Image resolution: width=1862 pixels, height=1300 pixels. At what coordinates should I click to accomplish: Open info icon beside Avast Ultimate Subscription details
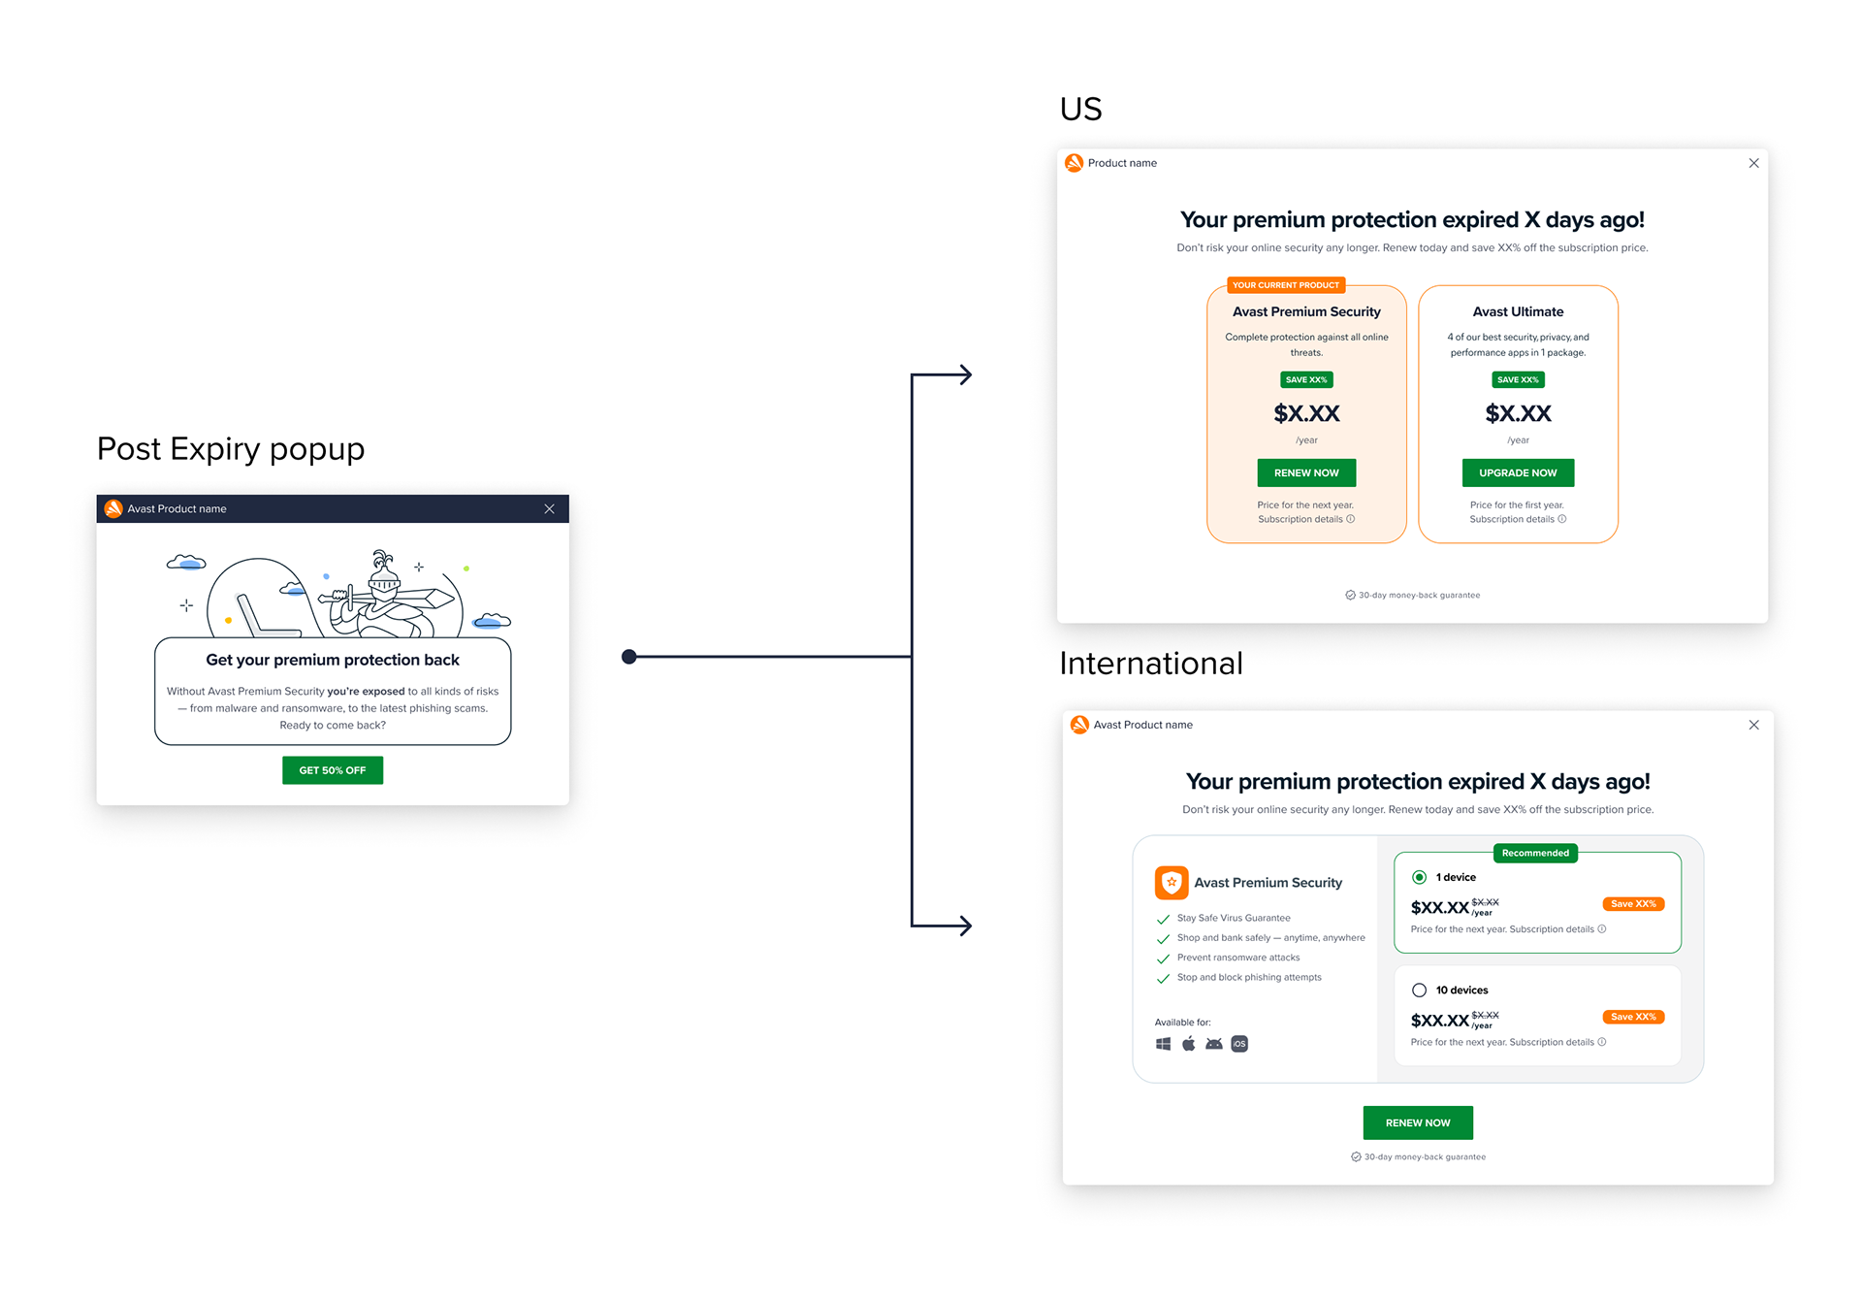pos(1561,519)
